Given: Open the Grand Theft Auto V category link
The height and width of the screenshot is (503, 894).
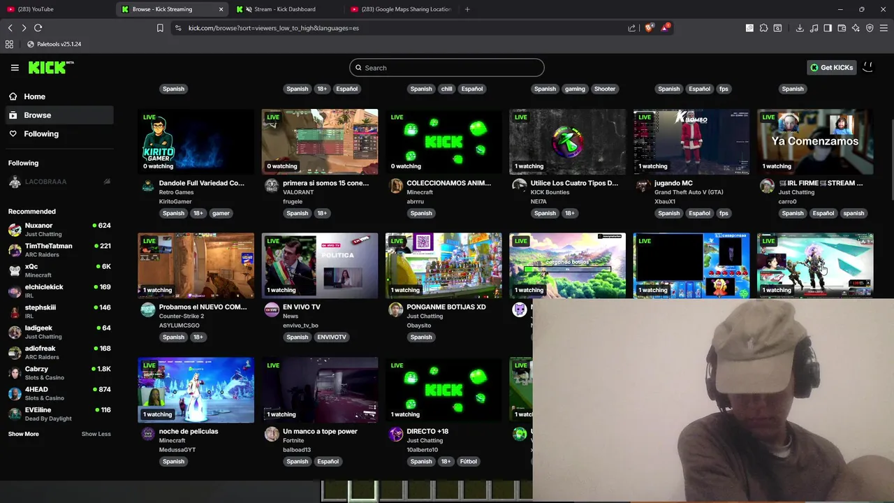Looking at the screenshot, I should (689, 192).
